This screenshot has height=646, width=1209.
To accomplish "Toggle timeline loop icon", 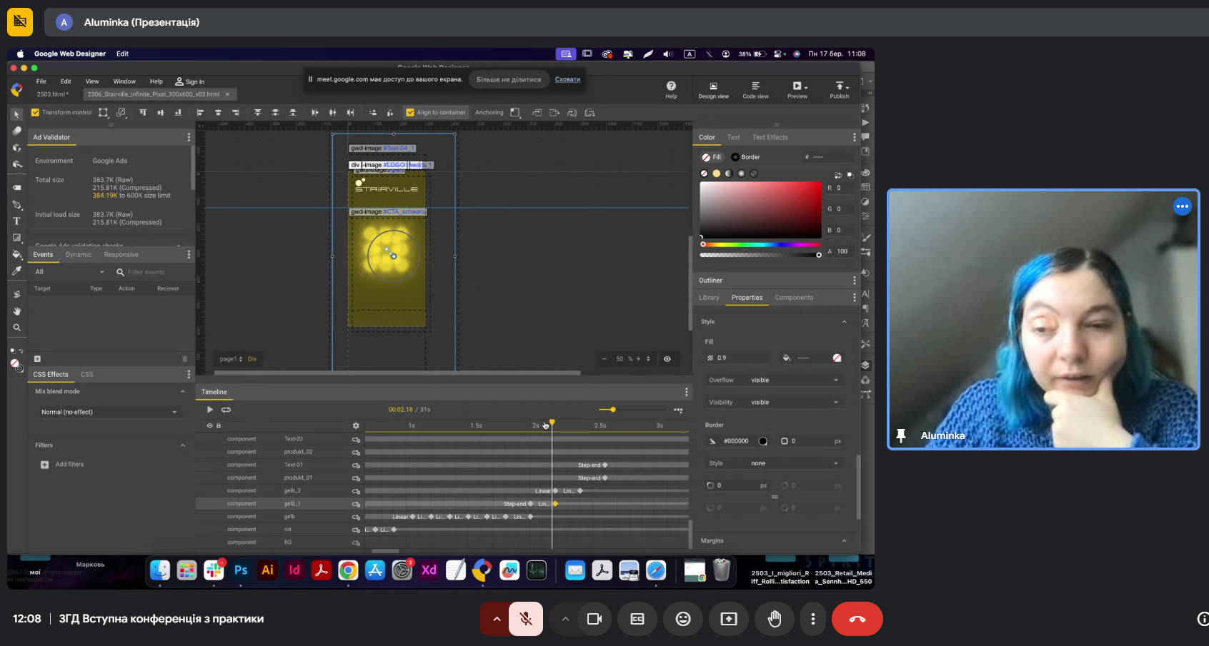I will 226,410.
